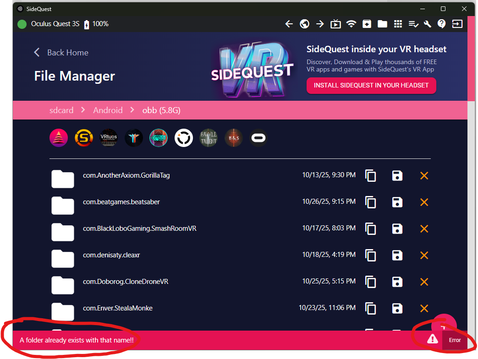Viewport: 478px width, 359px height.
Task: Open the com.AnotherAxiom.GorillaTag folder
Action: [x=126, y=175]
